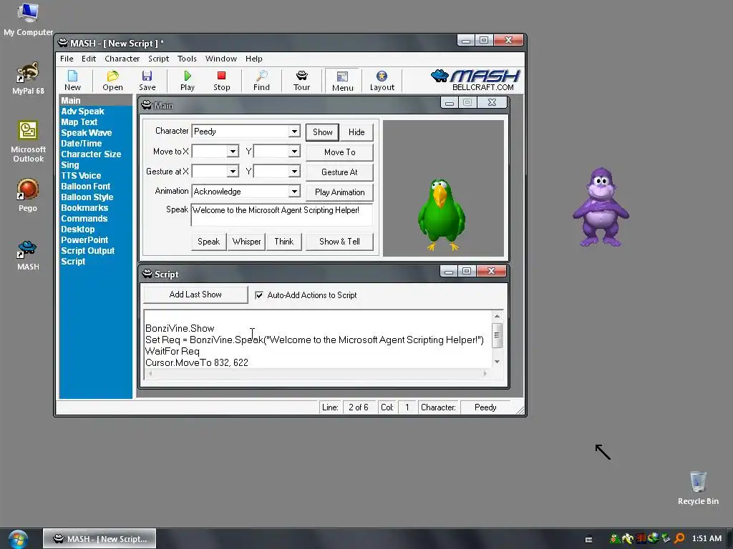Select the Microsoft Outlook desktop icon
The image size is (733, 549).
coord(28,142)
